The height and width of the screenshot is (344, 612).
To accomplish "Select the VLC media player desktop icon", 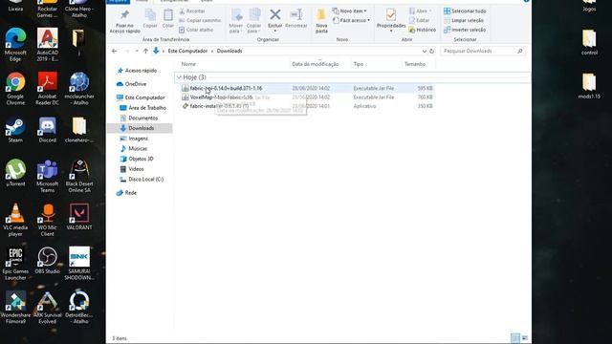I will (x=15, y=220).
